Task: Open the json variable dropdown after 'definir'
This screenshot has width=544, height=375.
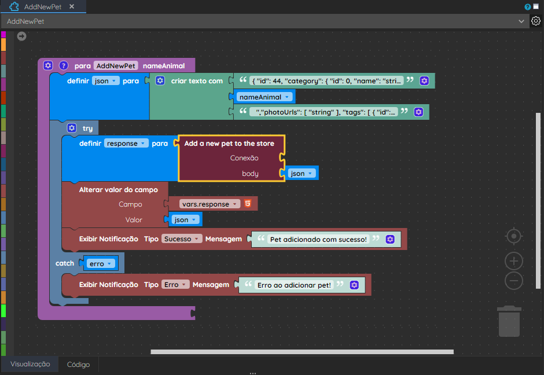Action: pos(106,81)
